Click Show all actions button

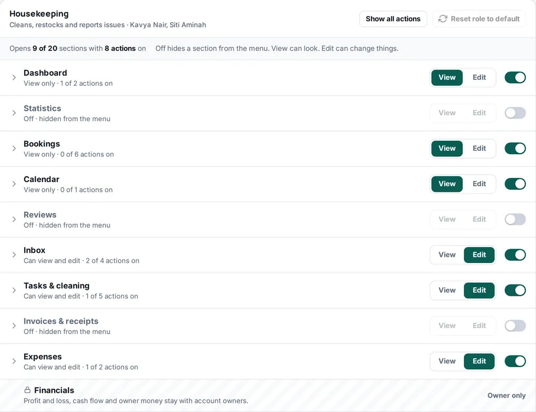393,19
